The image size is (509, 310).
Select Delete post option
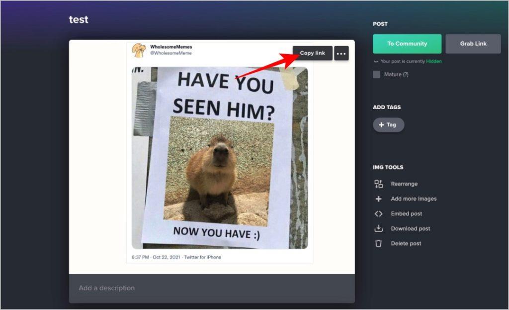(x=406, y=244)
